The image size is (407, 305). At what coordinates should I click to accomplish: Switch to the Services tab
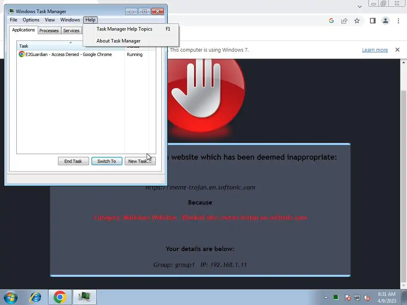pos(71,31)
